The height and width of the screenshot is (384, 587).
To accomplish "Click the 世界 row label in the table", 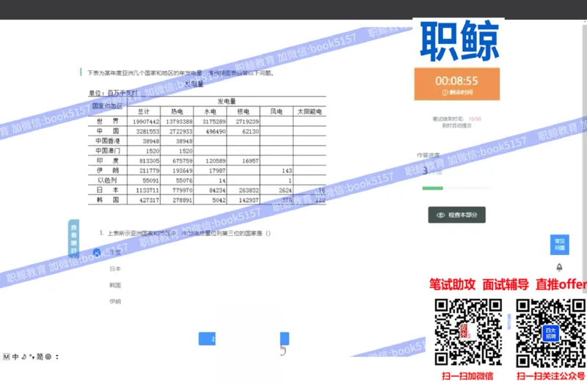I will [108, 121].
